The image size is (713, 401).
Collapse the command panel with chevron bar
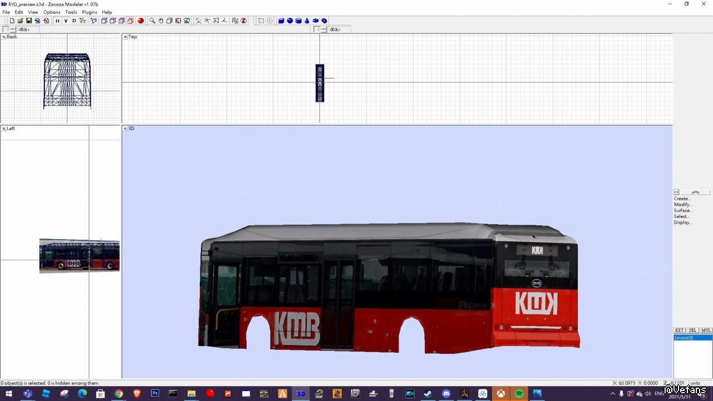695,192
